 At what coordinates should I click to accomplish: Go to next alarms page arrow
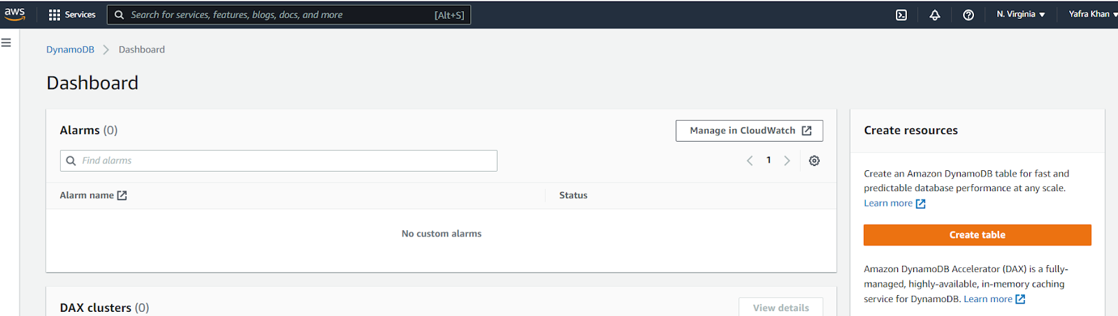tap(787, 160)
